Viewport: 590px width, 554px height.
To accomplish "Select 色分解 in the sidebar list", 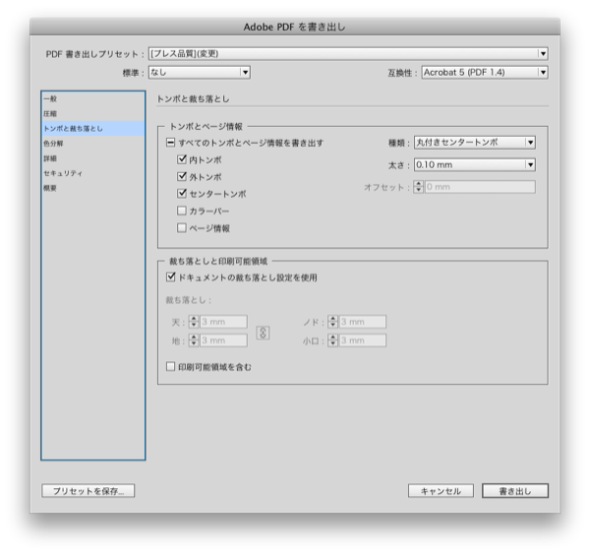I will point(53,143).
